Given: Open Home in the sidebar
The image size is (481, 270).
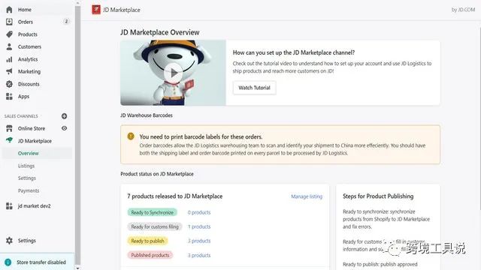Looking at the screenshot, I should coord(25,10).
